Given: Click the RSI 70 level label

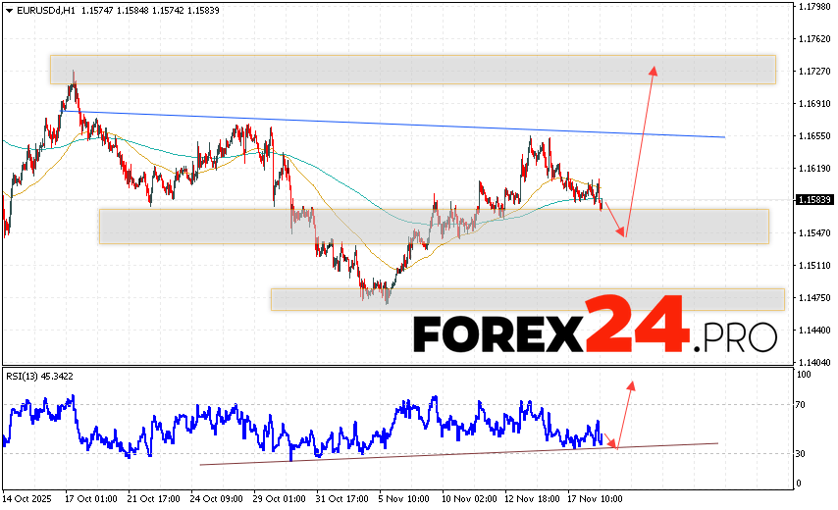Looking at the screenshot, I should 802,404.
